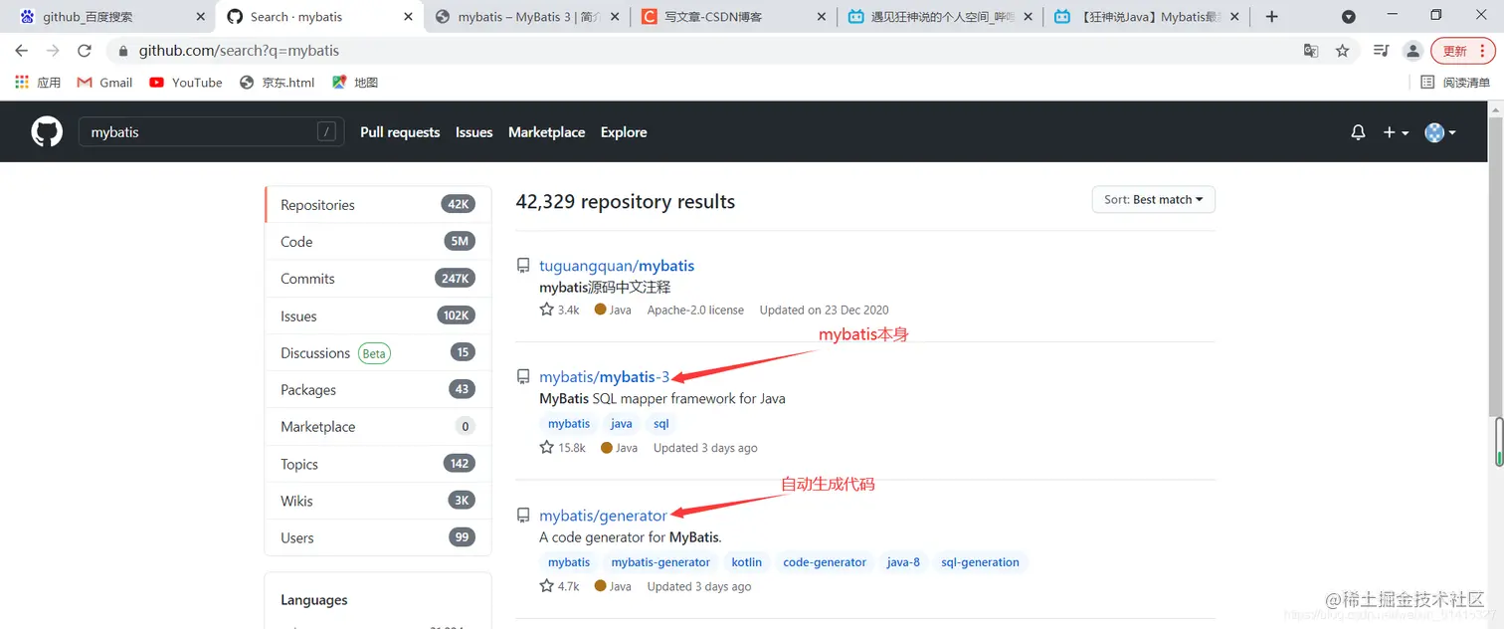
Task: Click the Chrome profile avatar icon
Action: click(x=1412, y=51)
